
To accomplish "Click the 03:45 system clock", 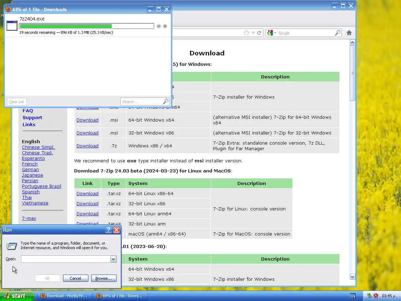I will [388, 296].
